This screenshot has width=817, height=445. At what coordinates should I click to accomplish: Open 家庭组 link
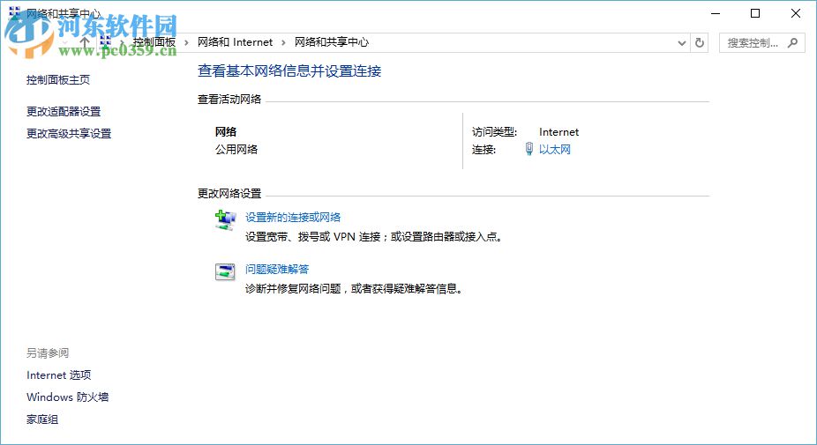(42, 419)
